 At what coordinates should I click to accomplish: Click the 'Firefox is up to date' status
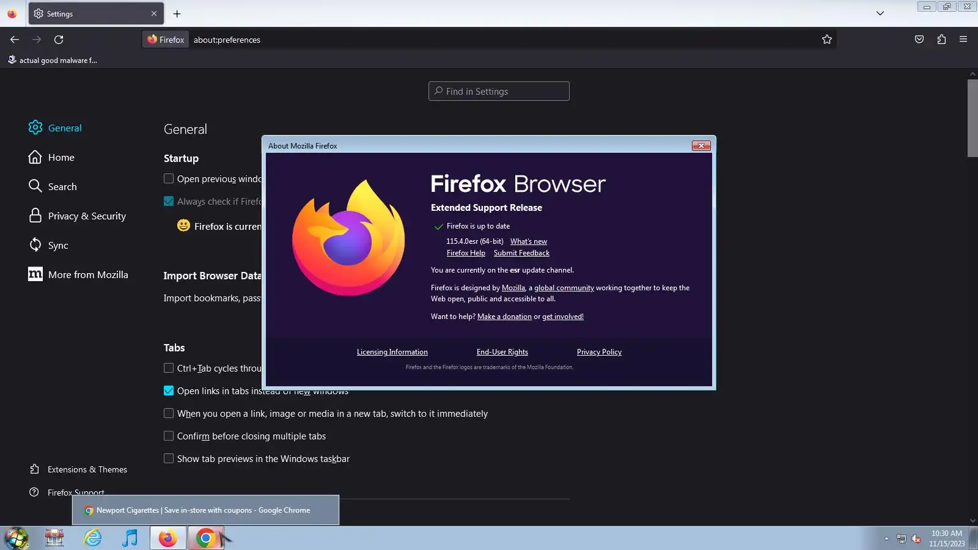pos(478,226)
